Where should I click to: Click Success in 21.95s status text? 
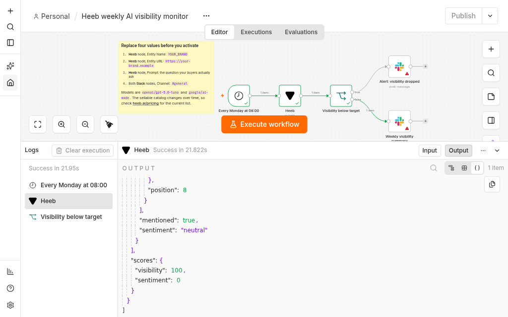click(x=54, y=168)
